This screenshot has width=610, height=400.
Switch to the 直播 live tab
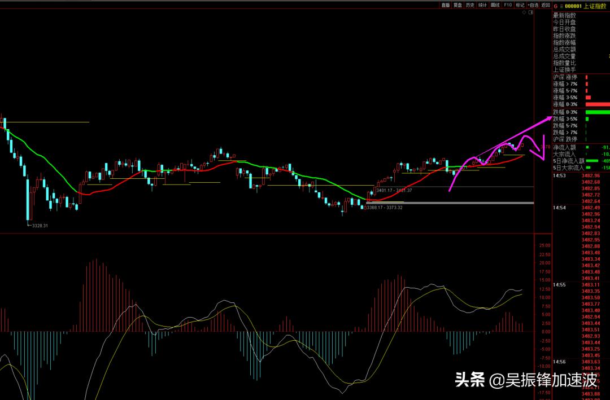[445, 5]
